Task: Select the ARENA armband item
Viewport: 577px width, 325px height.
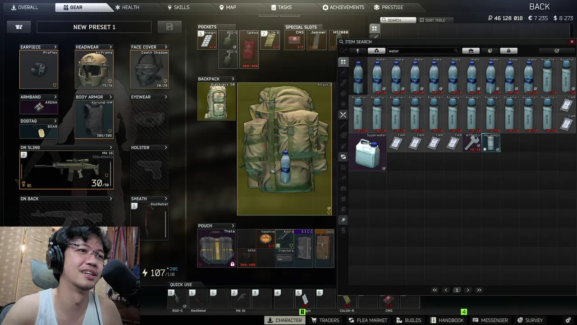Action: pos(39,107)
